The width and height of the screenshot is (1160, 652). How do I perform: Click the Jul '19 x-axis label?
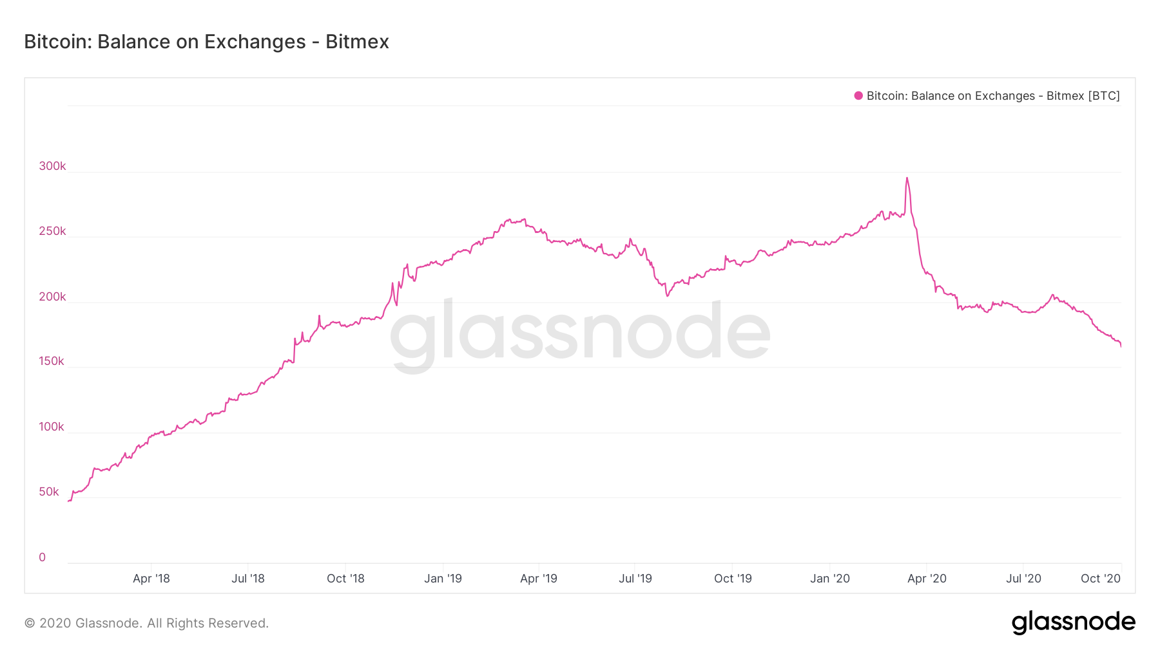(x=635, y=578)
